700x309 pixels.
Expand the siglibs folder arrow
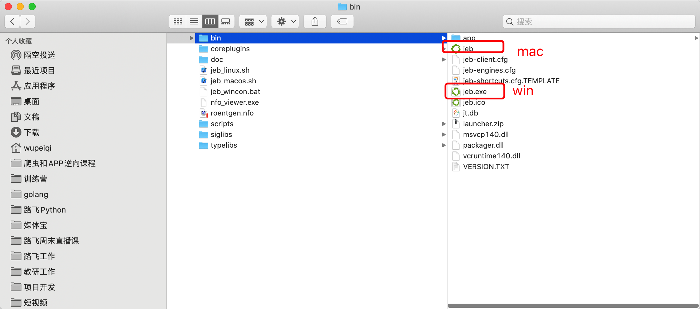(444, 135)
